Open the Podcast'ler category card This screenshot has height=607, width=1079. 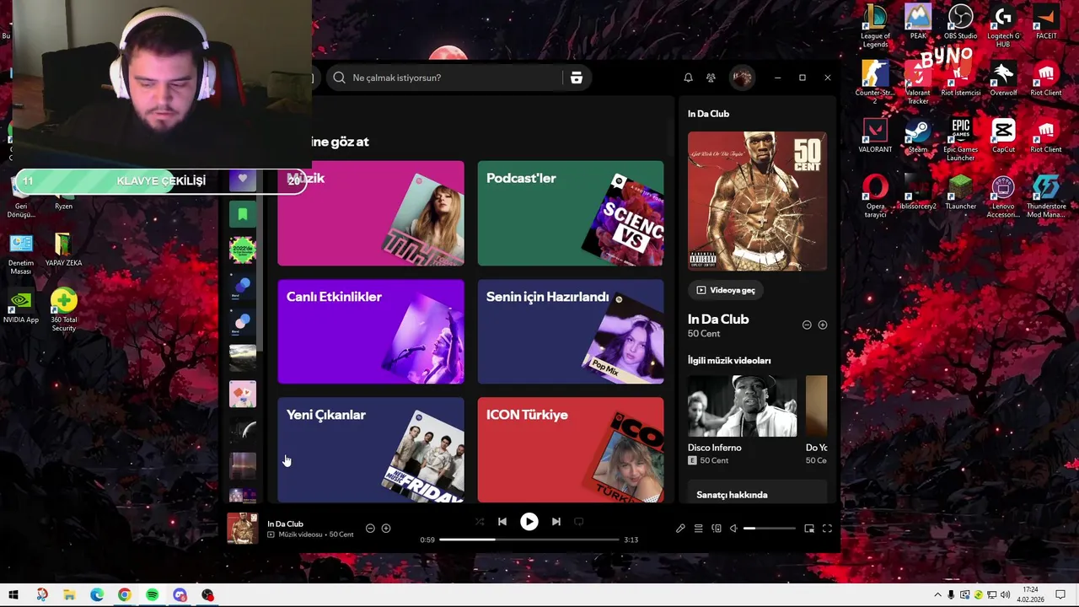pos(571,213)
